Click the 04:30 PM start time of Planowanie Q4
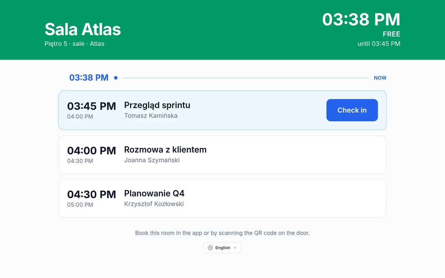445x278 pixels. (x=92, y=194)
